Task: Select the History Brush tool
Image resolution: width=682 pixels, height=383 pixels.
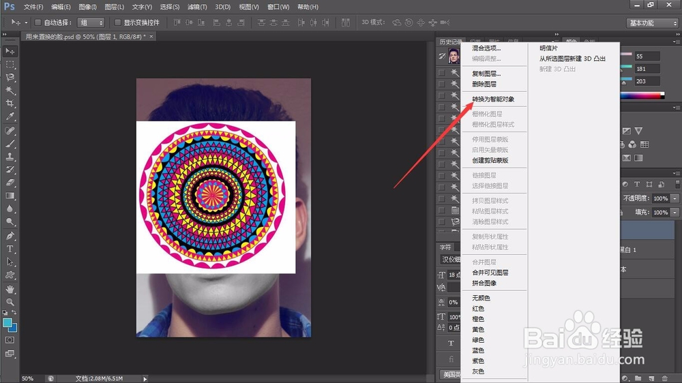Action: (x=10, y=170)
